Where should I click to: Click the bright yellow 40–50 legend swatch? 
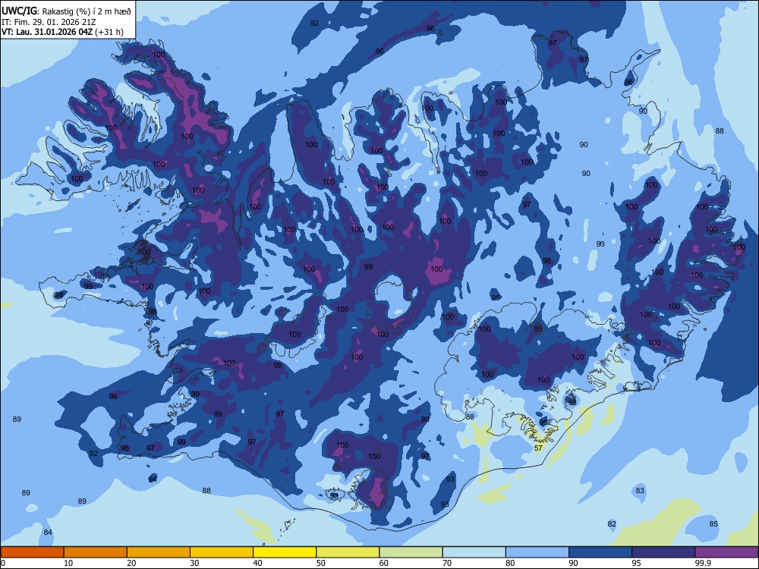285,552
